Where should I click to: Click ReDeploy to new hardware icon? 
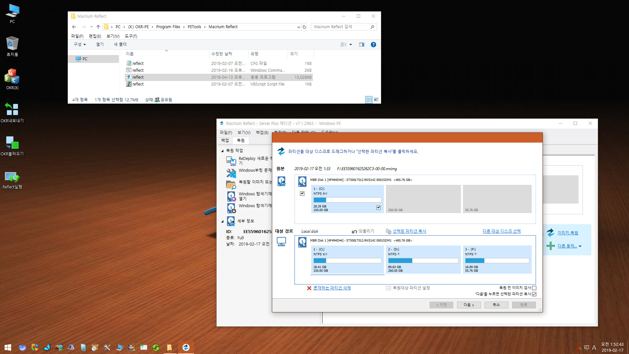231,161
